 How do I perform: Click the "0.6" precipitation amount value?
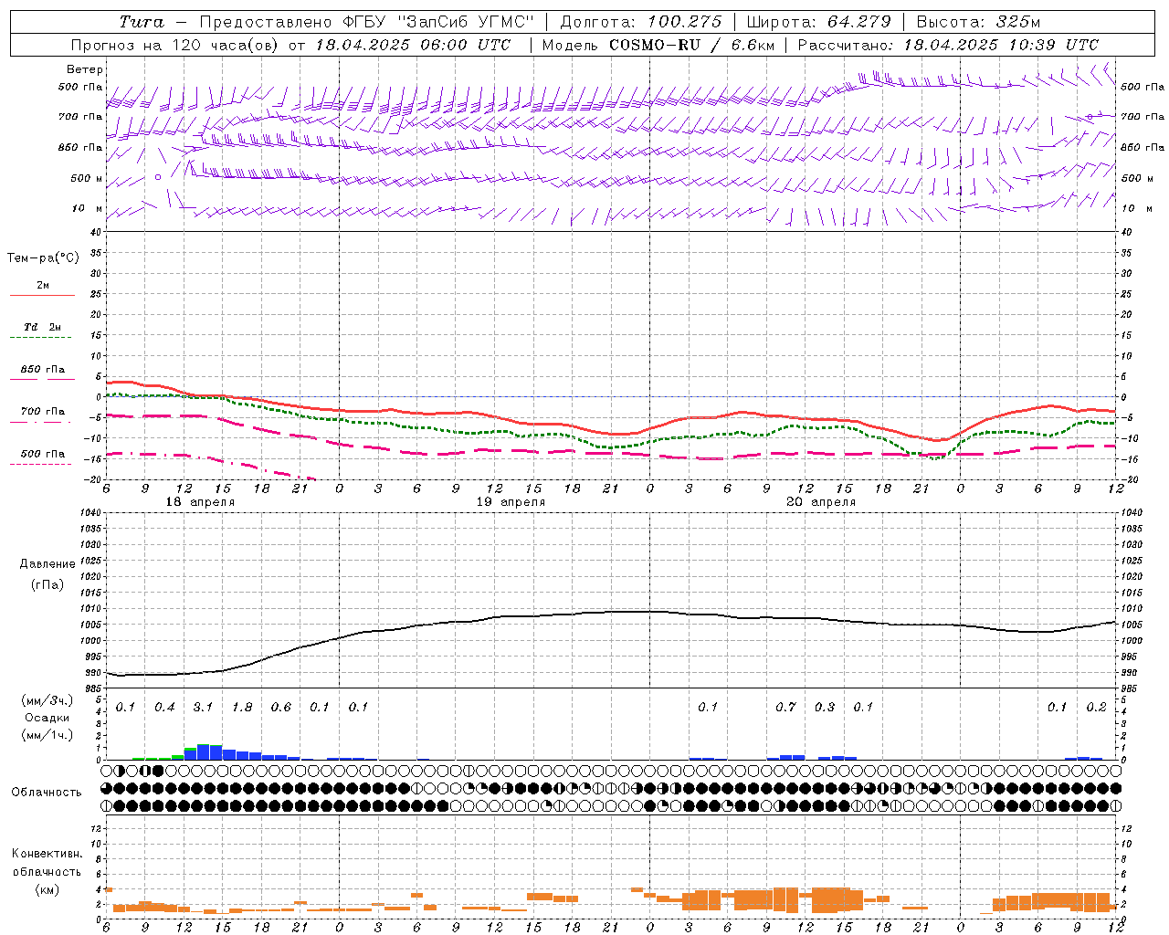tap(281, 707)
